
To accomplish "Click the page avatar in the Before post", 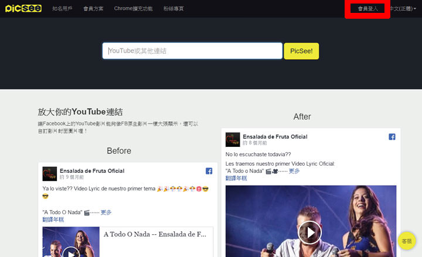I will coord(50,174).
